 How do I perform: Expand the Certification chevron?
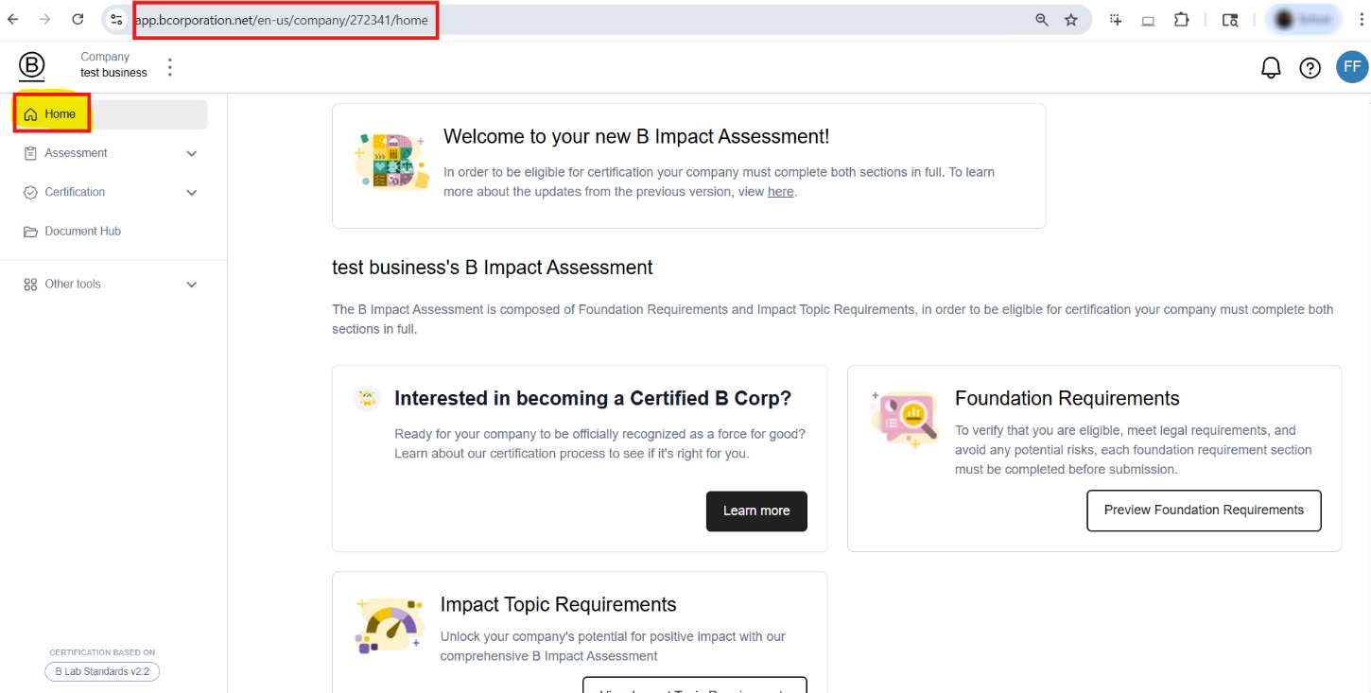[x=192, y=193]
